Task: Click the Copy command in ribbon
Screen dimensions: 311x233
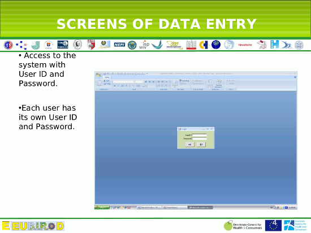Action: 107,84
